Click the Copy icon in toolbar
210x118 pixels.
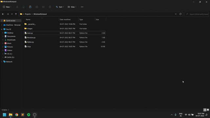coord(24,7)
